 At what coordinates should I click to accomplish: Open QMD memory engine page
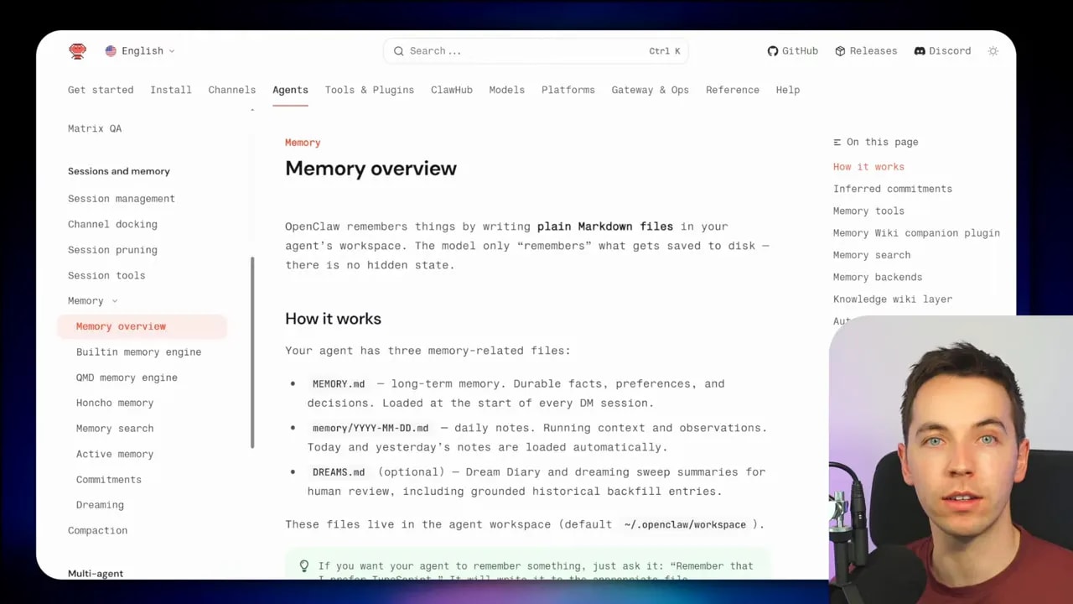click(x=127, y=377)
